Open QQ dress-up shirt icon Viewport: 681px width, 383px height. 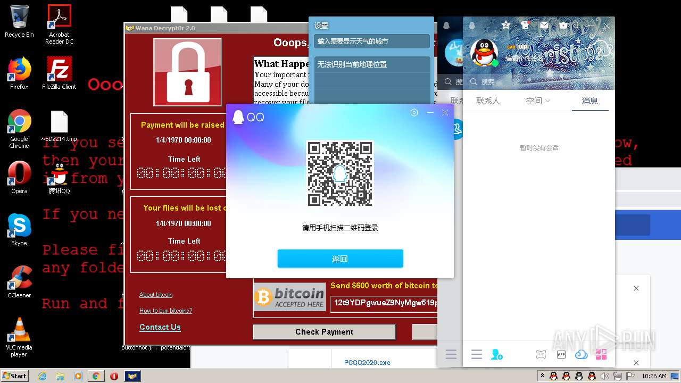(525, 25)
